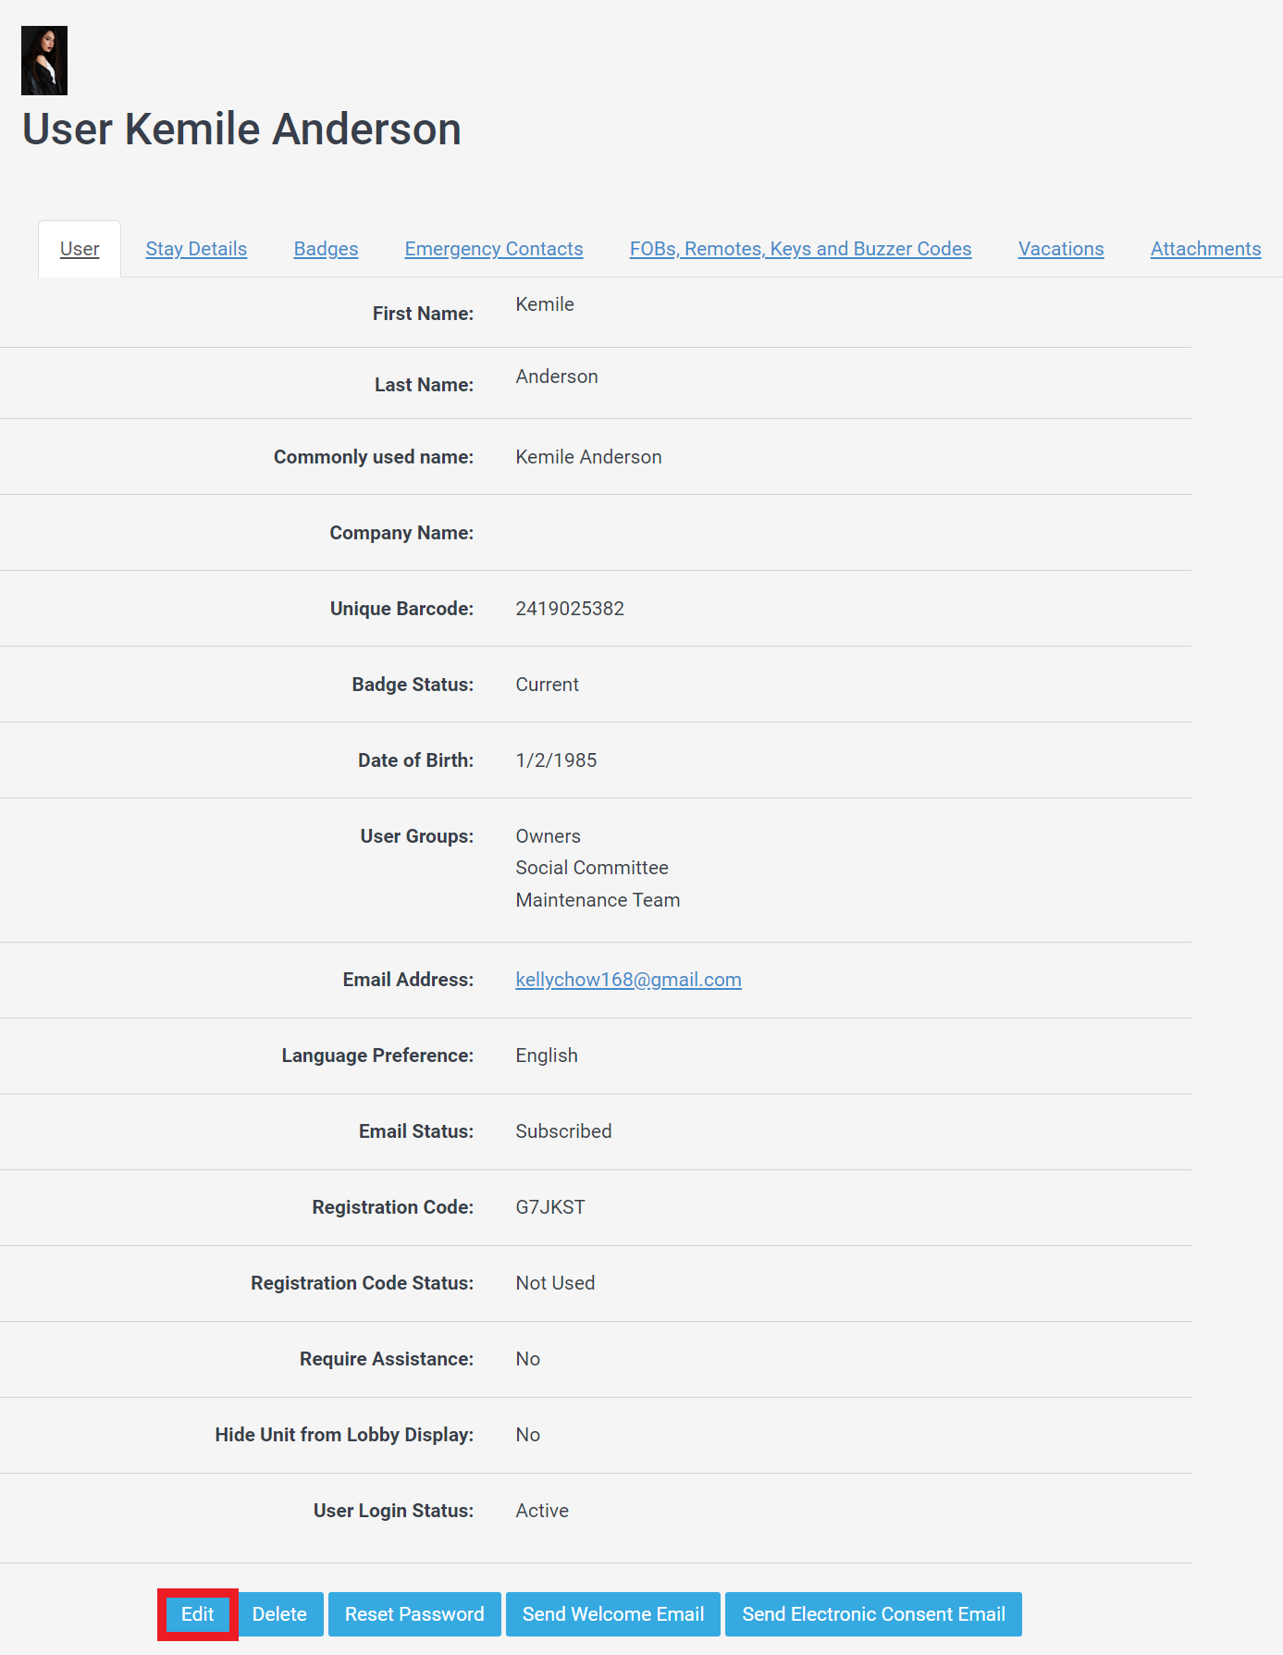Click the Maintenance Team user group
1283x1655 pixels.
[598, 900]
